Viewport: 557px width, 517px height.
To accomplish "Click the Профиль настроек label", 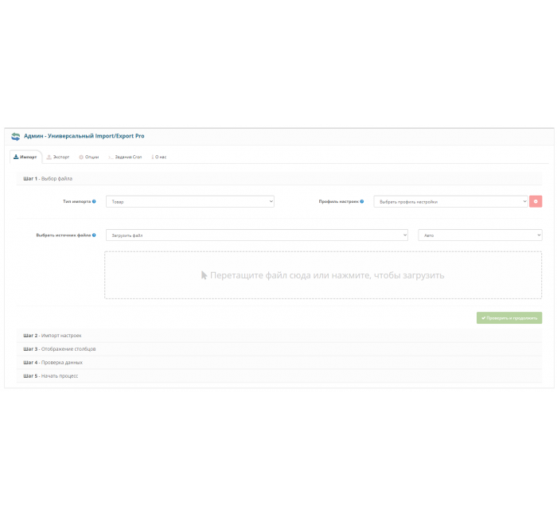I will click(338, 201).
